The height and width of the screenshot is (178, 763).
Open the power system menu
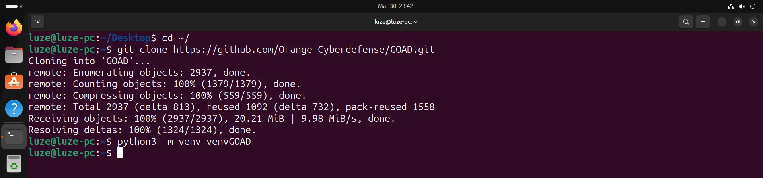(753, 6)
